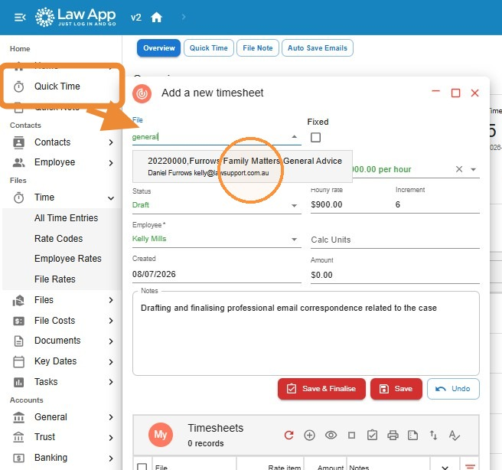Open the File field dropdown arrow
Screen dimensions: 502x470
pos(294,137)
